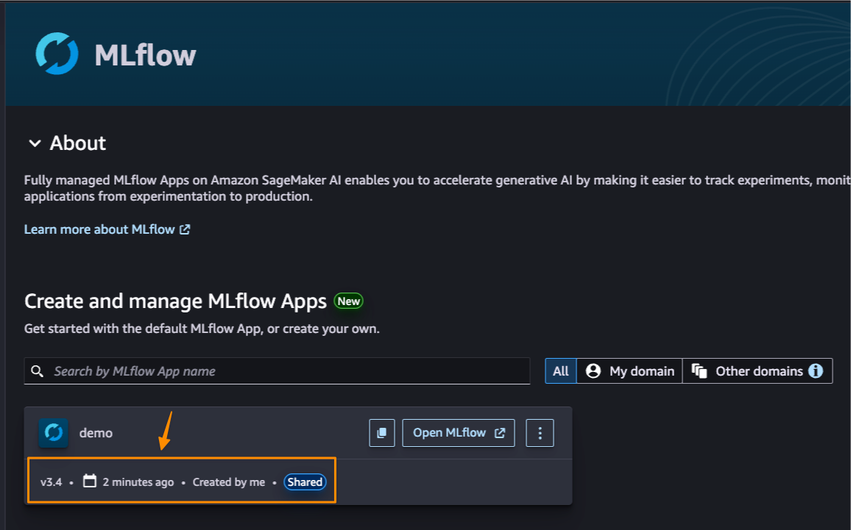Click the chevron next to About

35,143
